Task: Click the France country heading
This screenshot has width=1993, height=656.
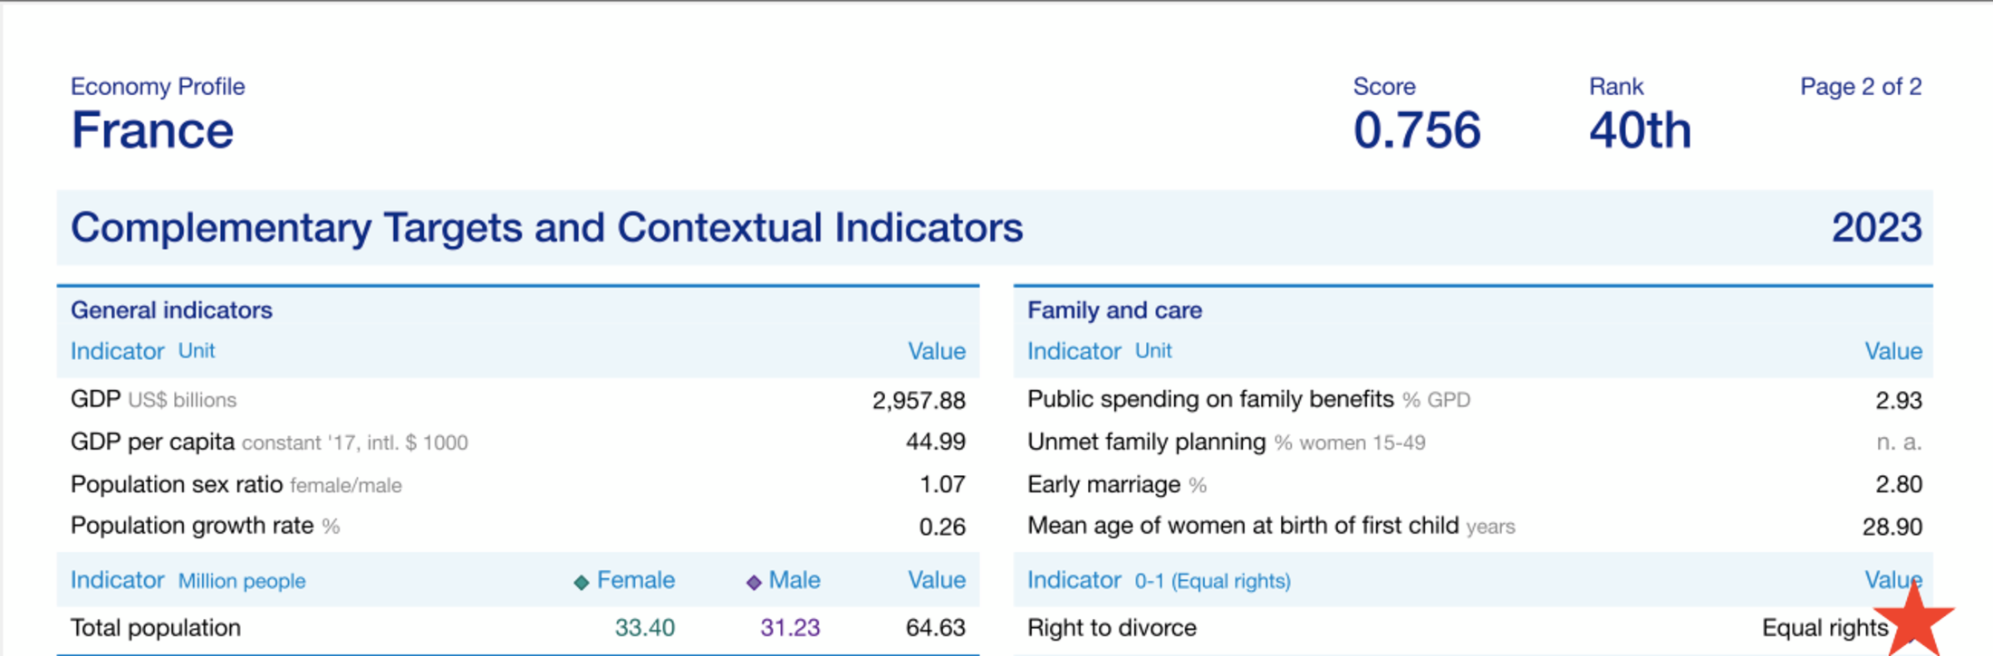Action: [x=152, y=130]
